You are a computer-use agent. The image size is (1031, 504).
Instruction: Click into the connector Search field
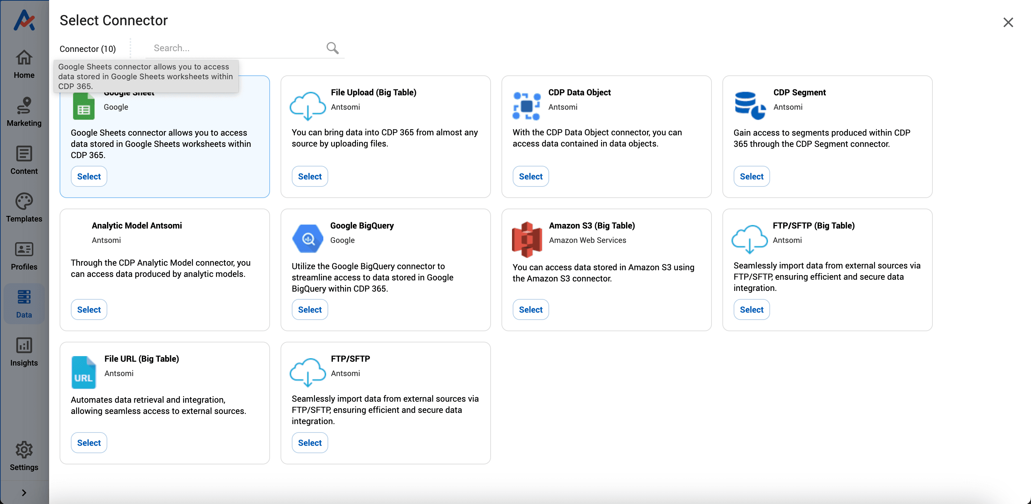coord(236,48)
